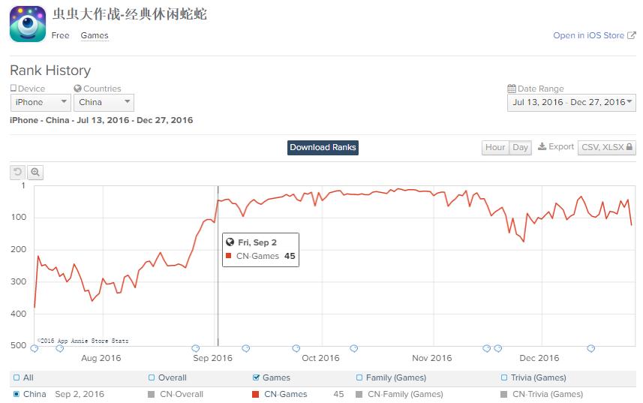Open the date range picker Jul 13 - Dec 27
Screen dimensions: 643x403
(571, 103)
